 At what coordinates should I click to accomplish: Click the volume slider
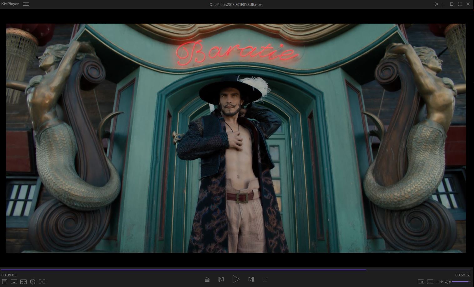(461, 282)
